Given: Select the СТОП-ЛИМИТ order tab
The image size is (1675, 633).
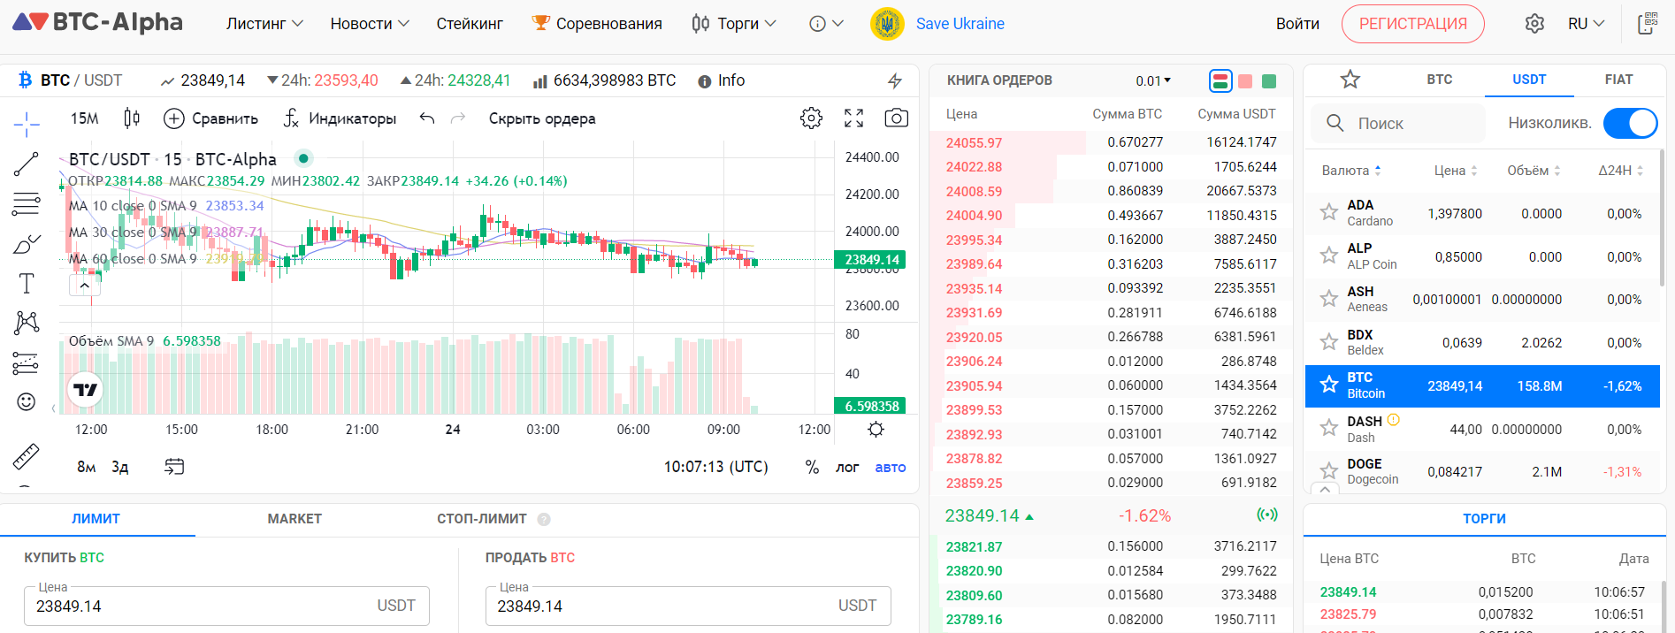Looking at the screenshot, I should [482, 519].
